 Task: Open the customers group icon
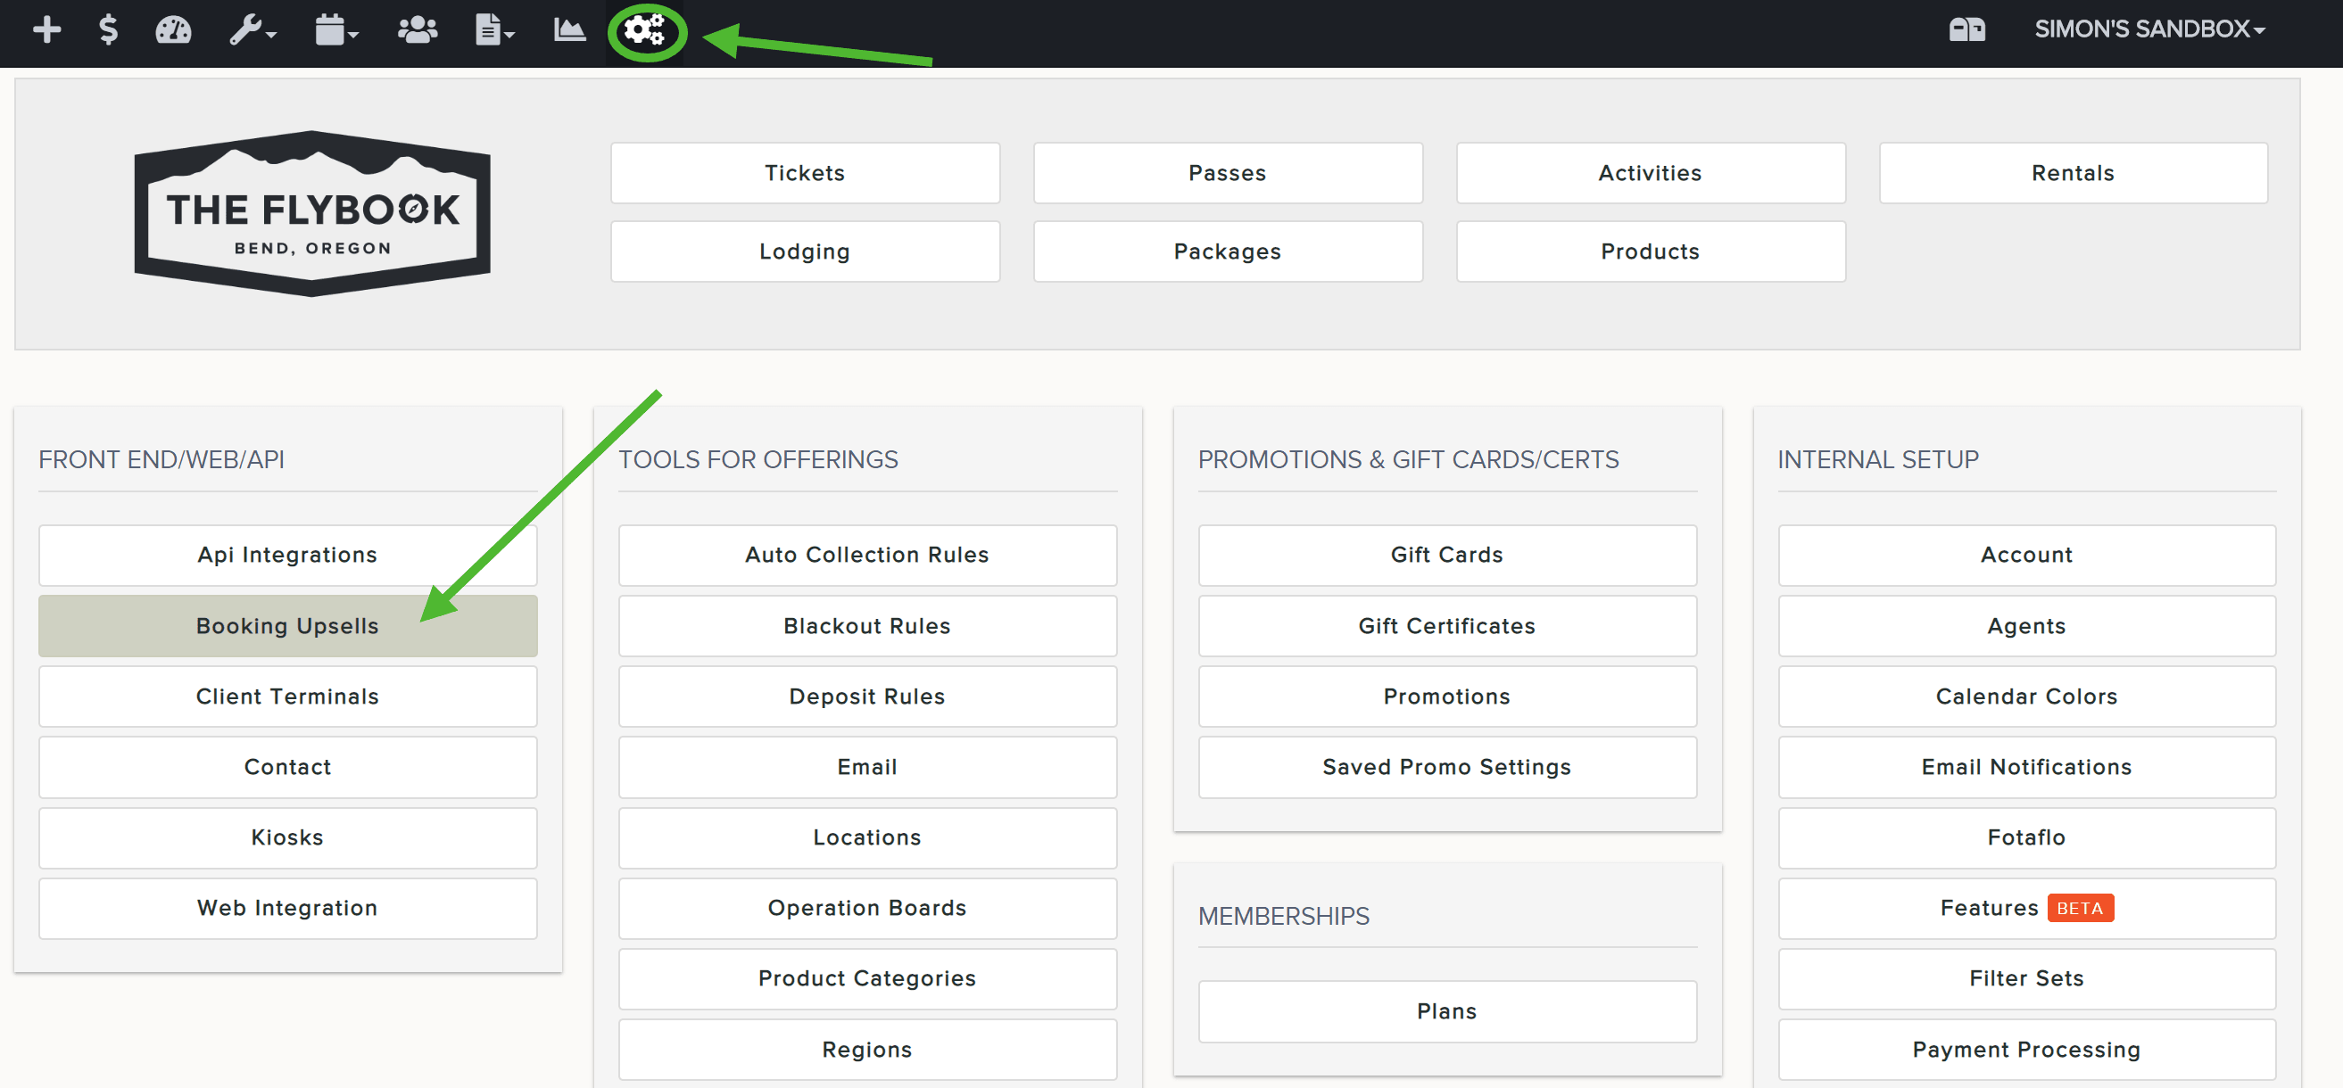pyautogui.click(x=418, y=30)
